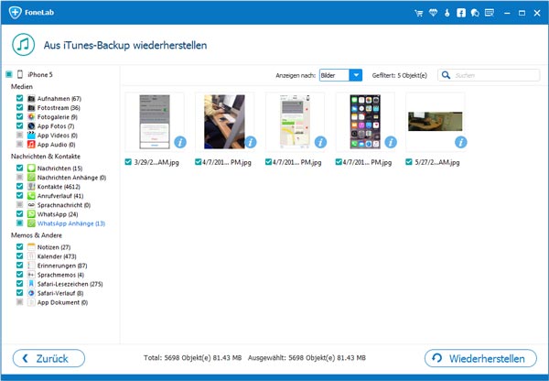Click the feedback chat bubble icon
The height and width of the screenshot is (381, 549).
pos(474,13)
